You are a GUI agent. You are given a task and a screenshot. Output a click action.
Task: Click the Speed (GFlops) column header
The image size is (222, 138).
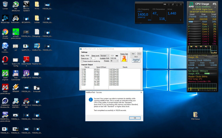pos(101,67)
